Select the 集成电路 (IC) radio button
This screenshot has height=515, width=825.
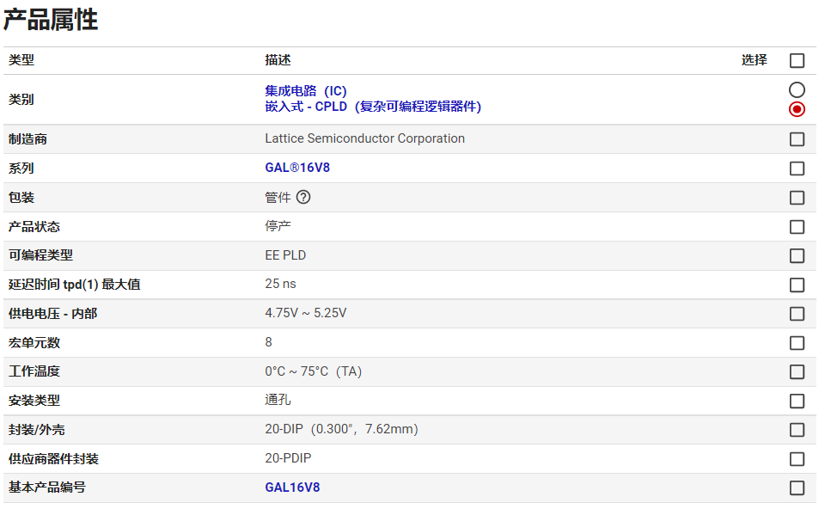(797, 90)
